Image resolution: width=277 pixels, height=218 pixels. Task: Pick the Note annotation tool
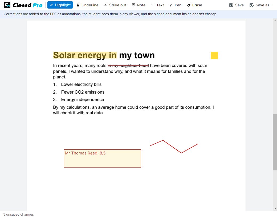(139, 5)
